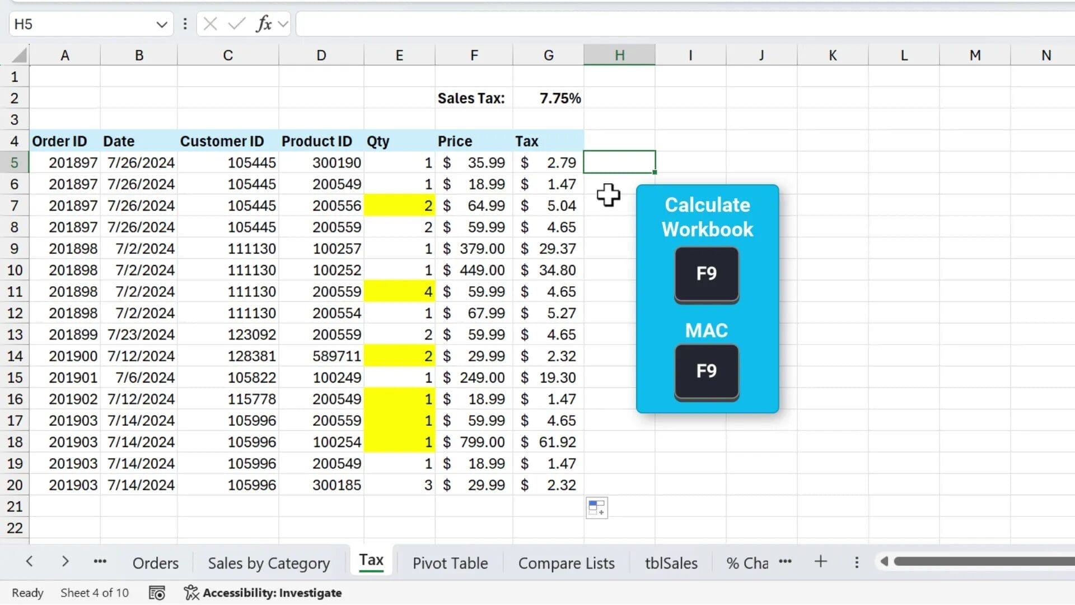Click the Quick Analysis icon below the data
This screenshot has width=1075, height=605.
[x=596, y=508]
